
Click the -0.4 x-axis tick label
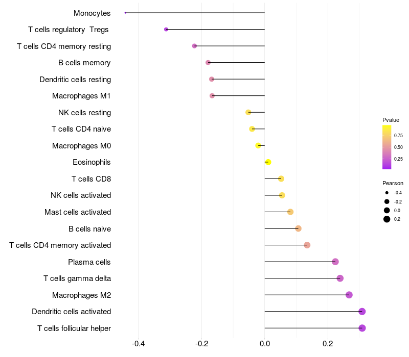click(x=138, y=344)
